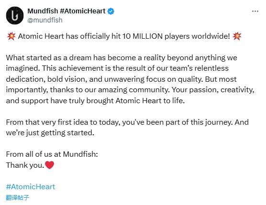
Task: Click 'dedication, bold vision' line of text
Action: click(121, 79)
